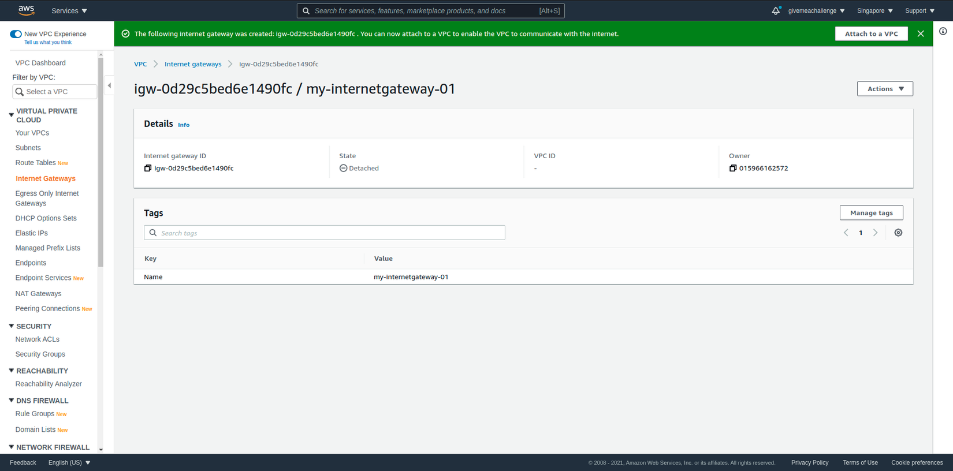Viewport: 953px width, 471px height.
Task: Open the Support dropdown menu
Action: click(x=920, y=10)
